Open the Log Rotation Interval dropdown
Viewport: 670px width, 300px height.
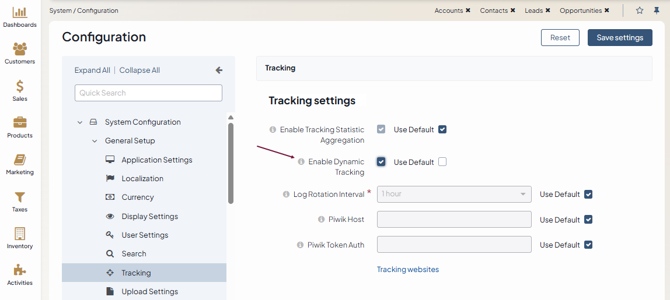coord(454,194)
